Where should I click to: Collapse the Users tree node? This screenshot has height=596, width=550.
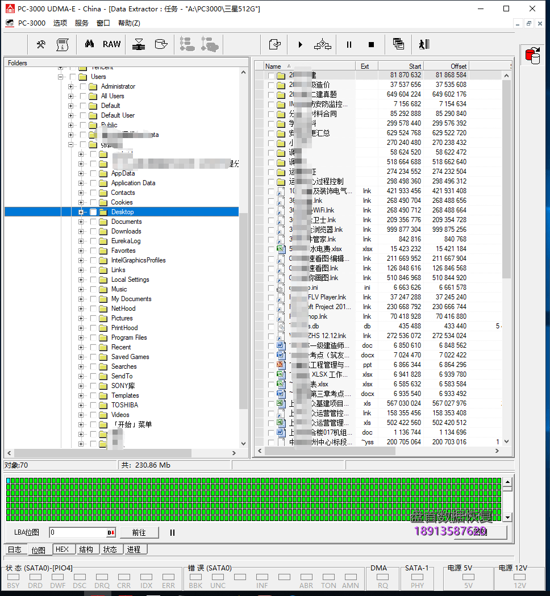point(60,77)
